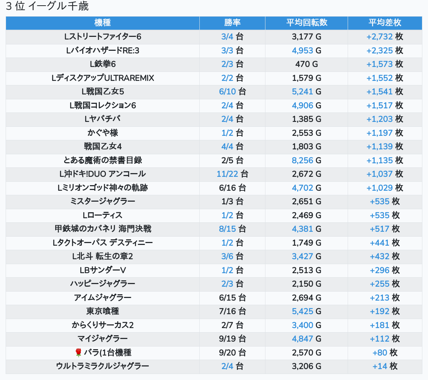Select the average difference +2,732 枚
Image resolution: width=428 pixels, height=380 pixels.
click(x=385, y=36)
